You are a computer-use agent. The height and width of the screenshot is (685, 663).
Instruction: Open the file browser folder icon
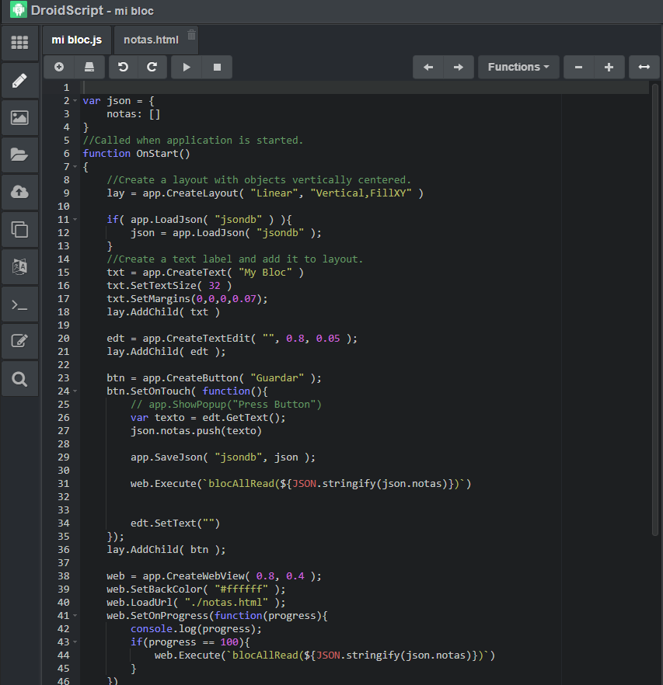(x=19, y=155)
